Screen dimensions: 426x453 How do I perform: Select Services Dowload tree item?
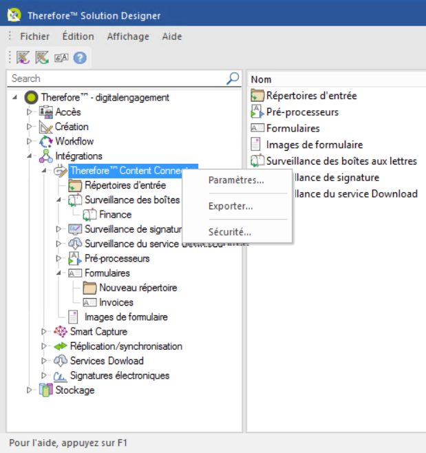coord(107,361)
